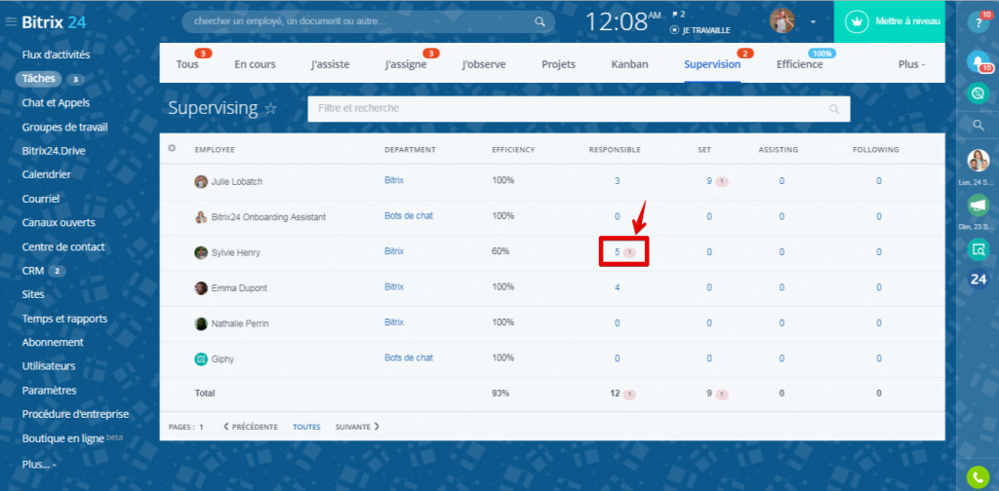Click the crown icon on upgrade button
This screenshot has width=999, height=491.
[857, 21]
